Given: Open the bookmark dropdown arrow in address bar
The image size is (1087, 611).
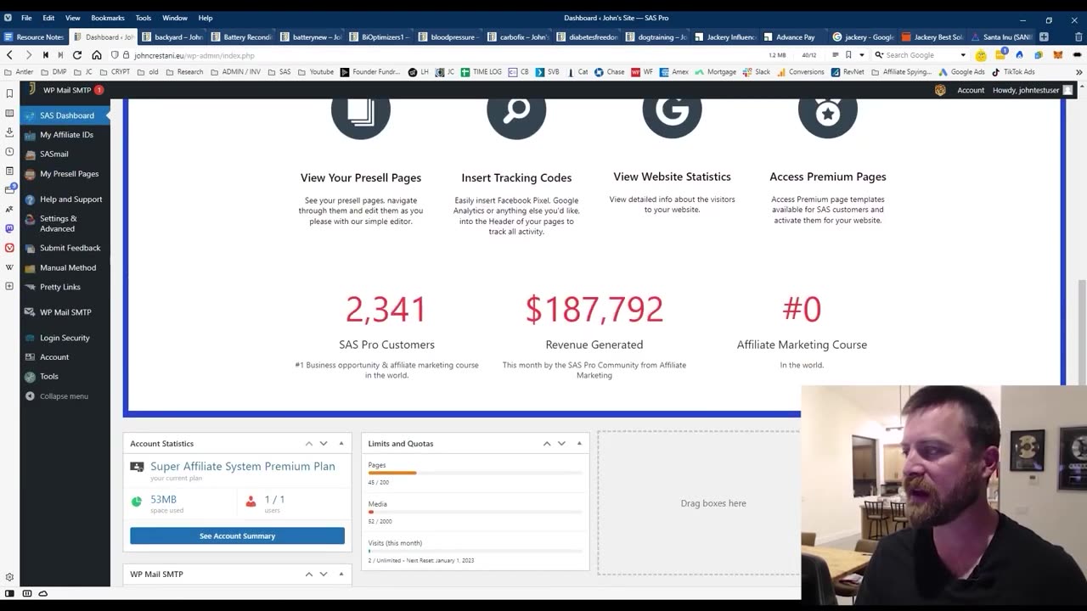Looking at the screenshot, I should (x=861, y=55).
